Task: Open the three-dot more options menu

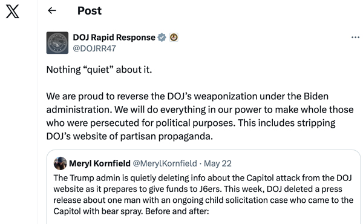Action: click(355, 38)
